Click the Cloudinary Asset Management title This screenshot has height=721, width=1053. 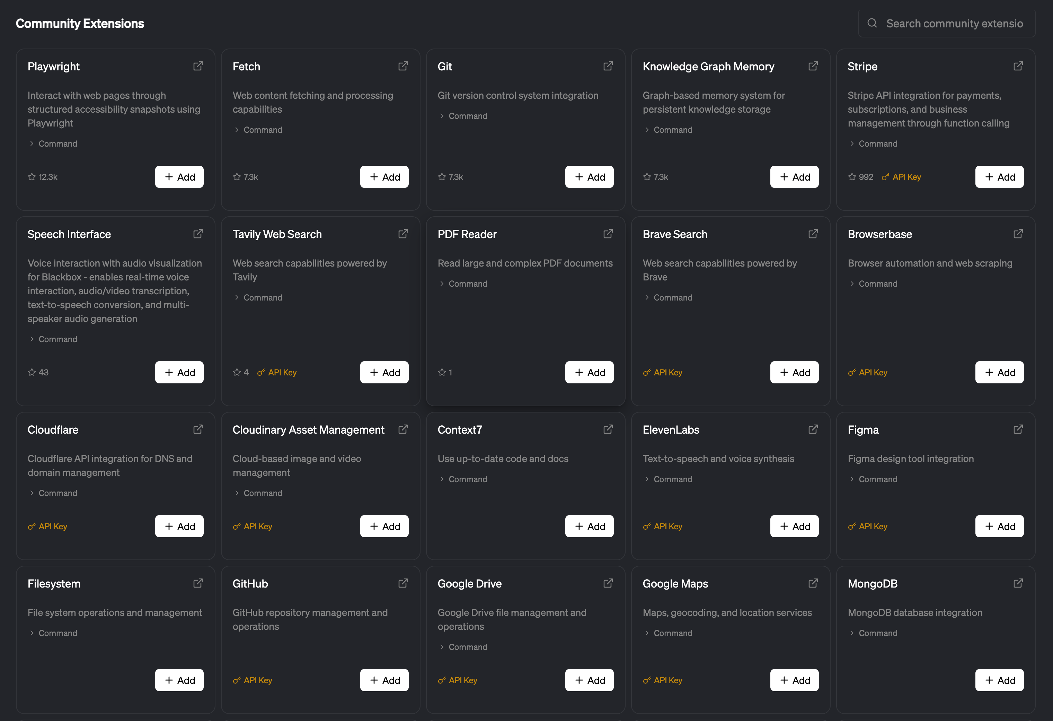309,429
